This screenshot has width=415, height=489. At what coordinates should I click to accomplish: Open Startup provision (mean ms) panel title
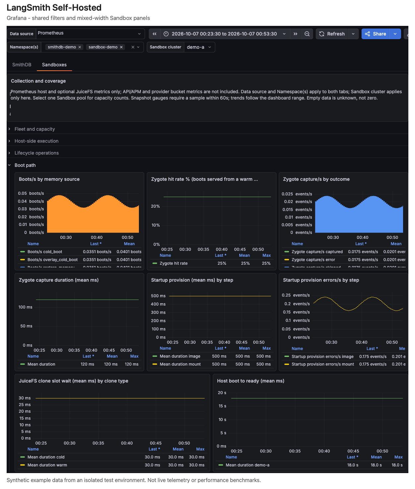(x=192, y=280)
